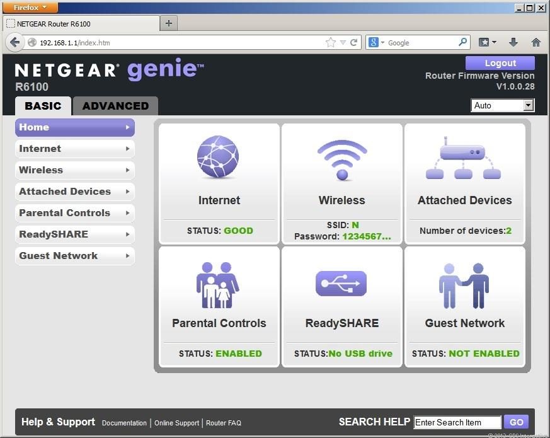
Task: Expand the Home sidebar arrow
Action: tap(128, 127)
